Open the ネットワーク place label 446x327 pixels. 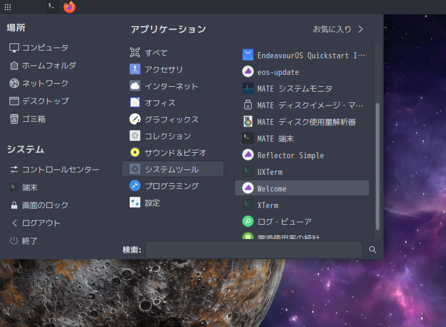45,83
